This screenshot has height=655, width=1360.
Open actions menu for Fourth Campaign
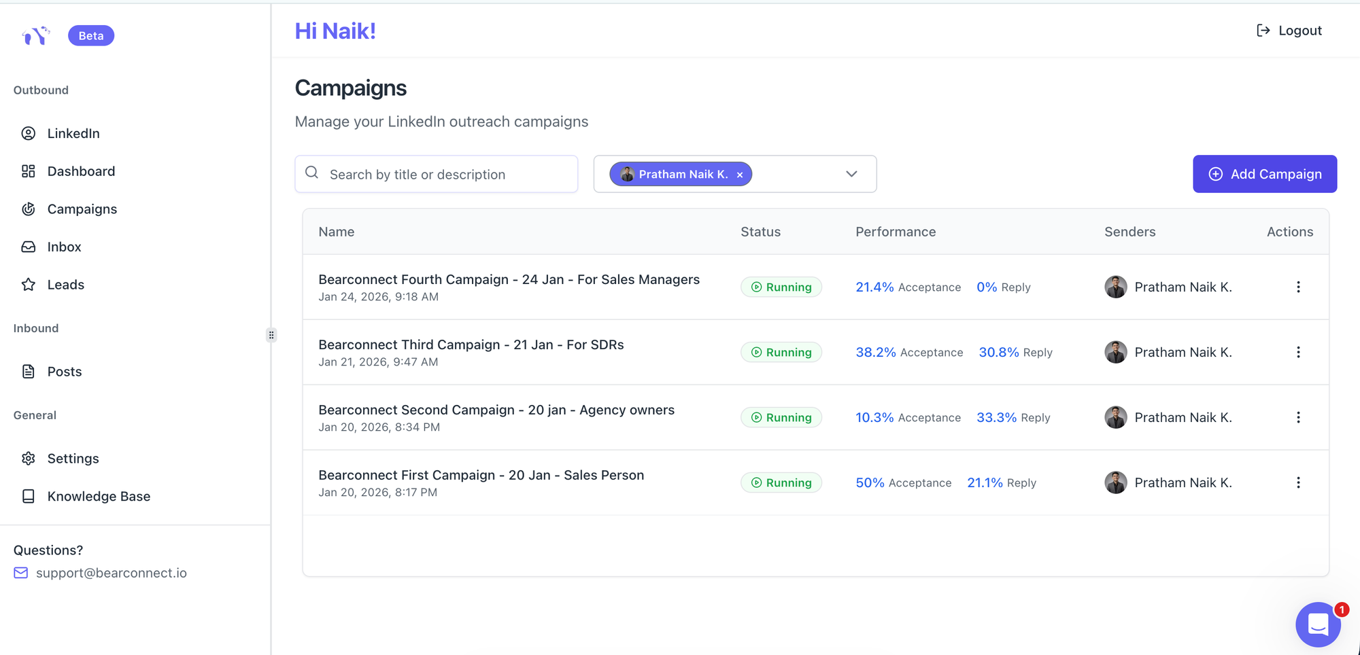(x=1298, y=287)
